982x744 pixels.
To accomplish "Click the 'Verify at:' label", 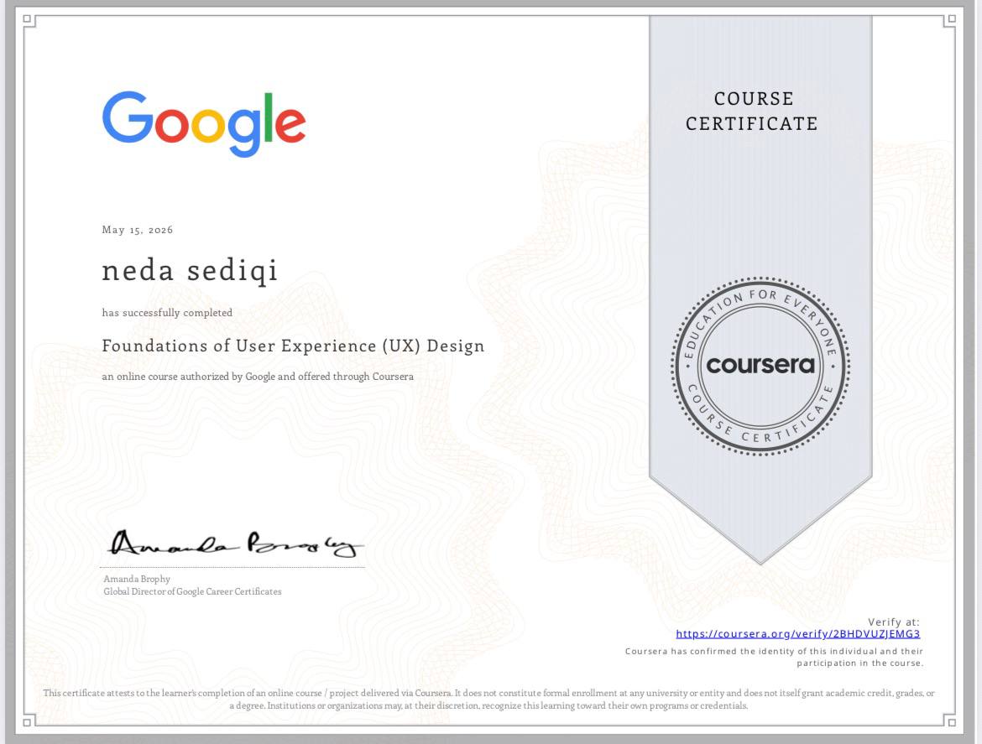I will (x=894, y=622).
